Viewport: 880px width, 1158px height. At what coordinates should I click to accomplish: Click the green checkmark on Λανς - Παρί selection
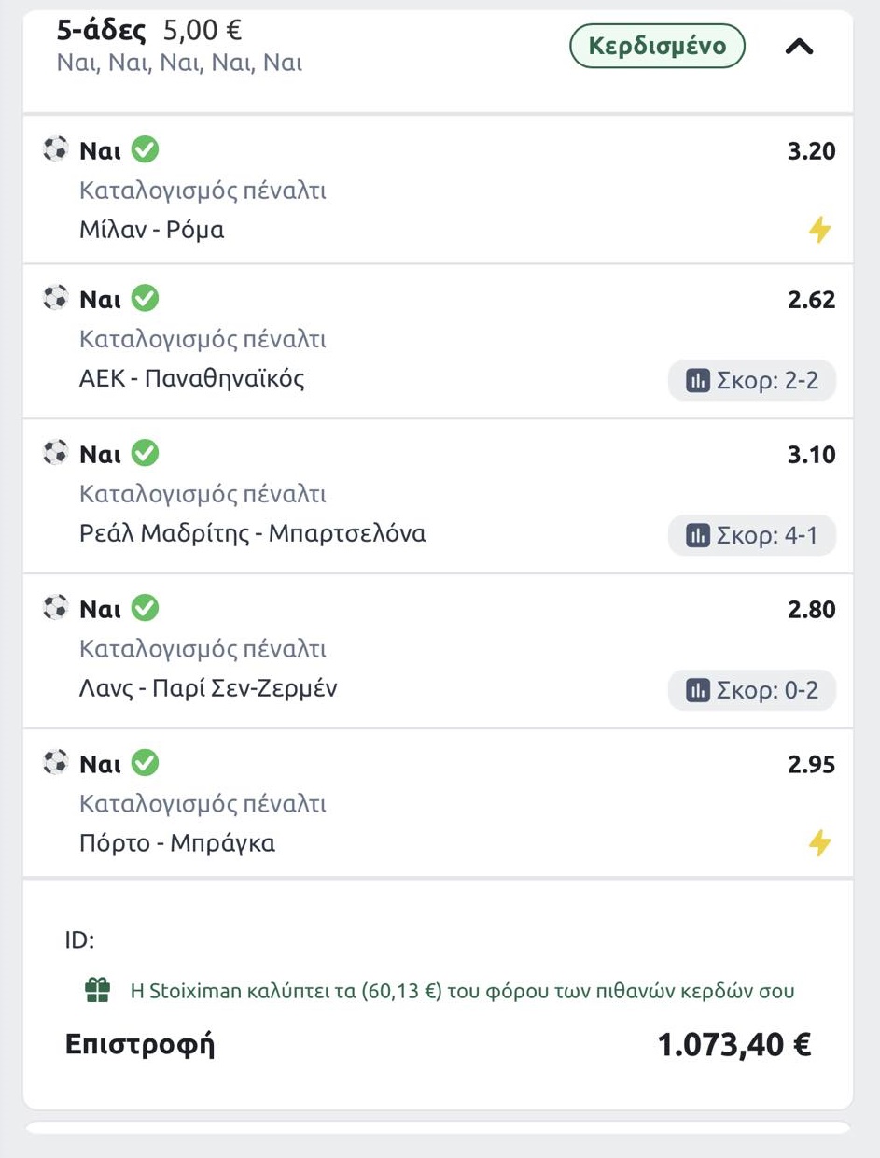(x=145, y=609)
